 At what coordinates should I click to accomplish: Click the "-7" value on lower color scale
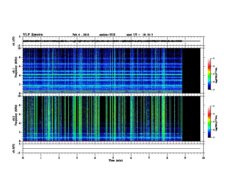tap(213, 137)
